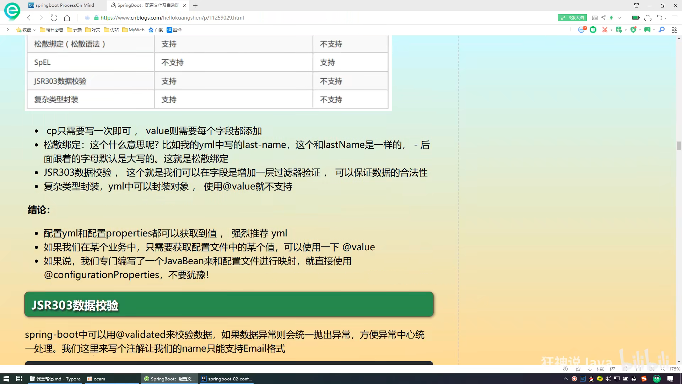Click the screenshot scissors icon

point(605,30)
